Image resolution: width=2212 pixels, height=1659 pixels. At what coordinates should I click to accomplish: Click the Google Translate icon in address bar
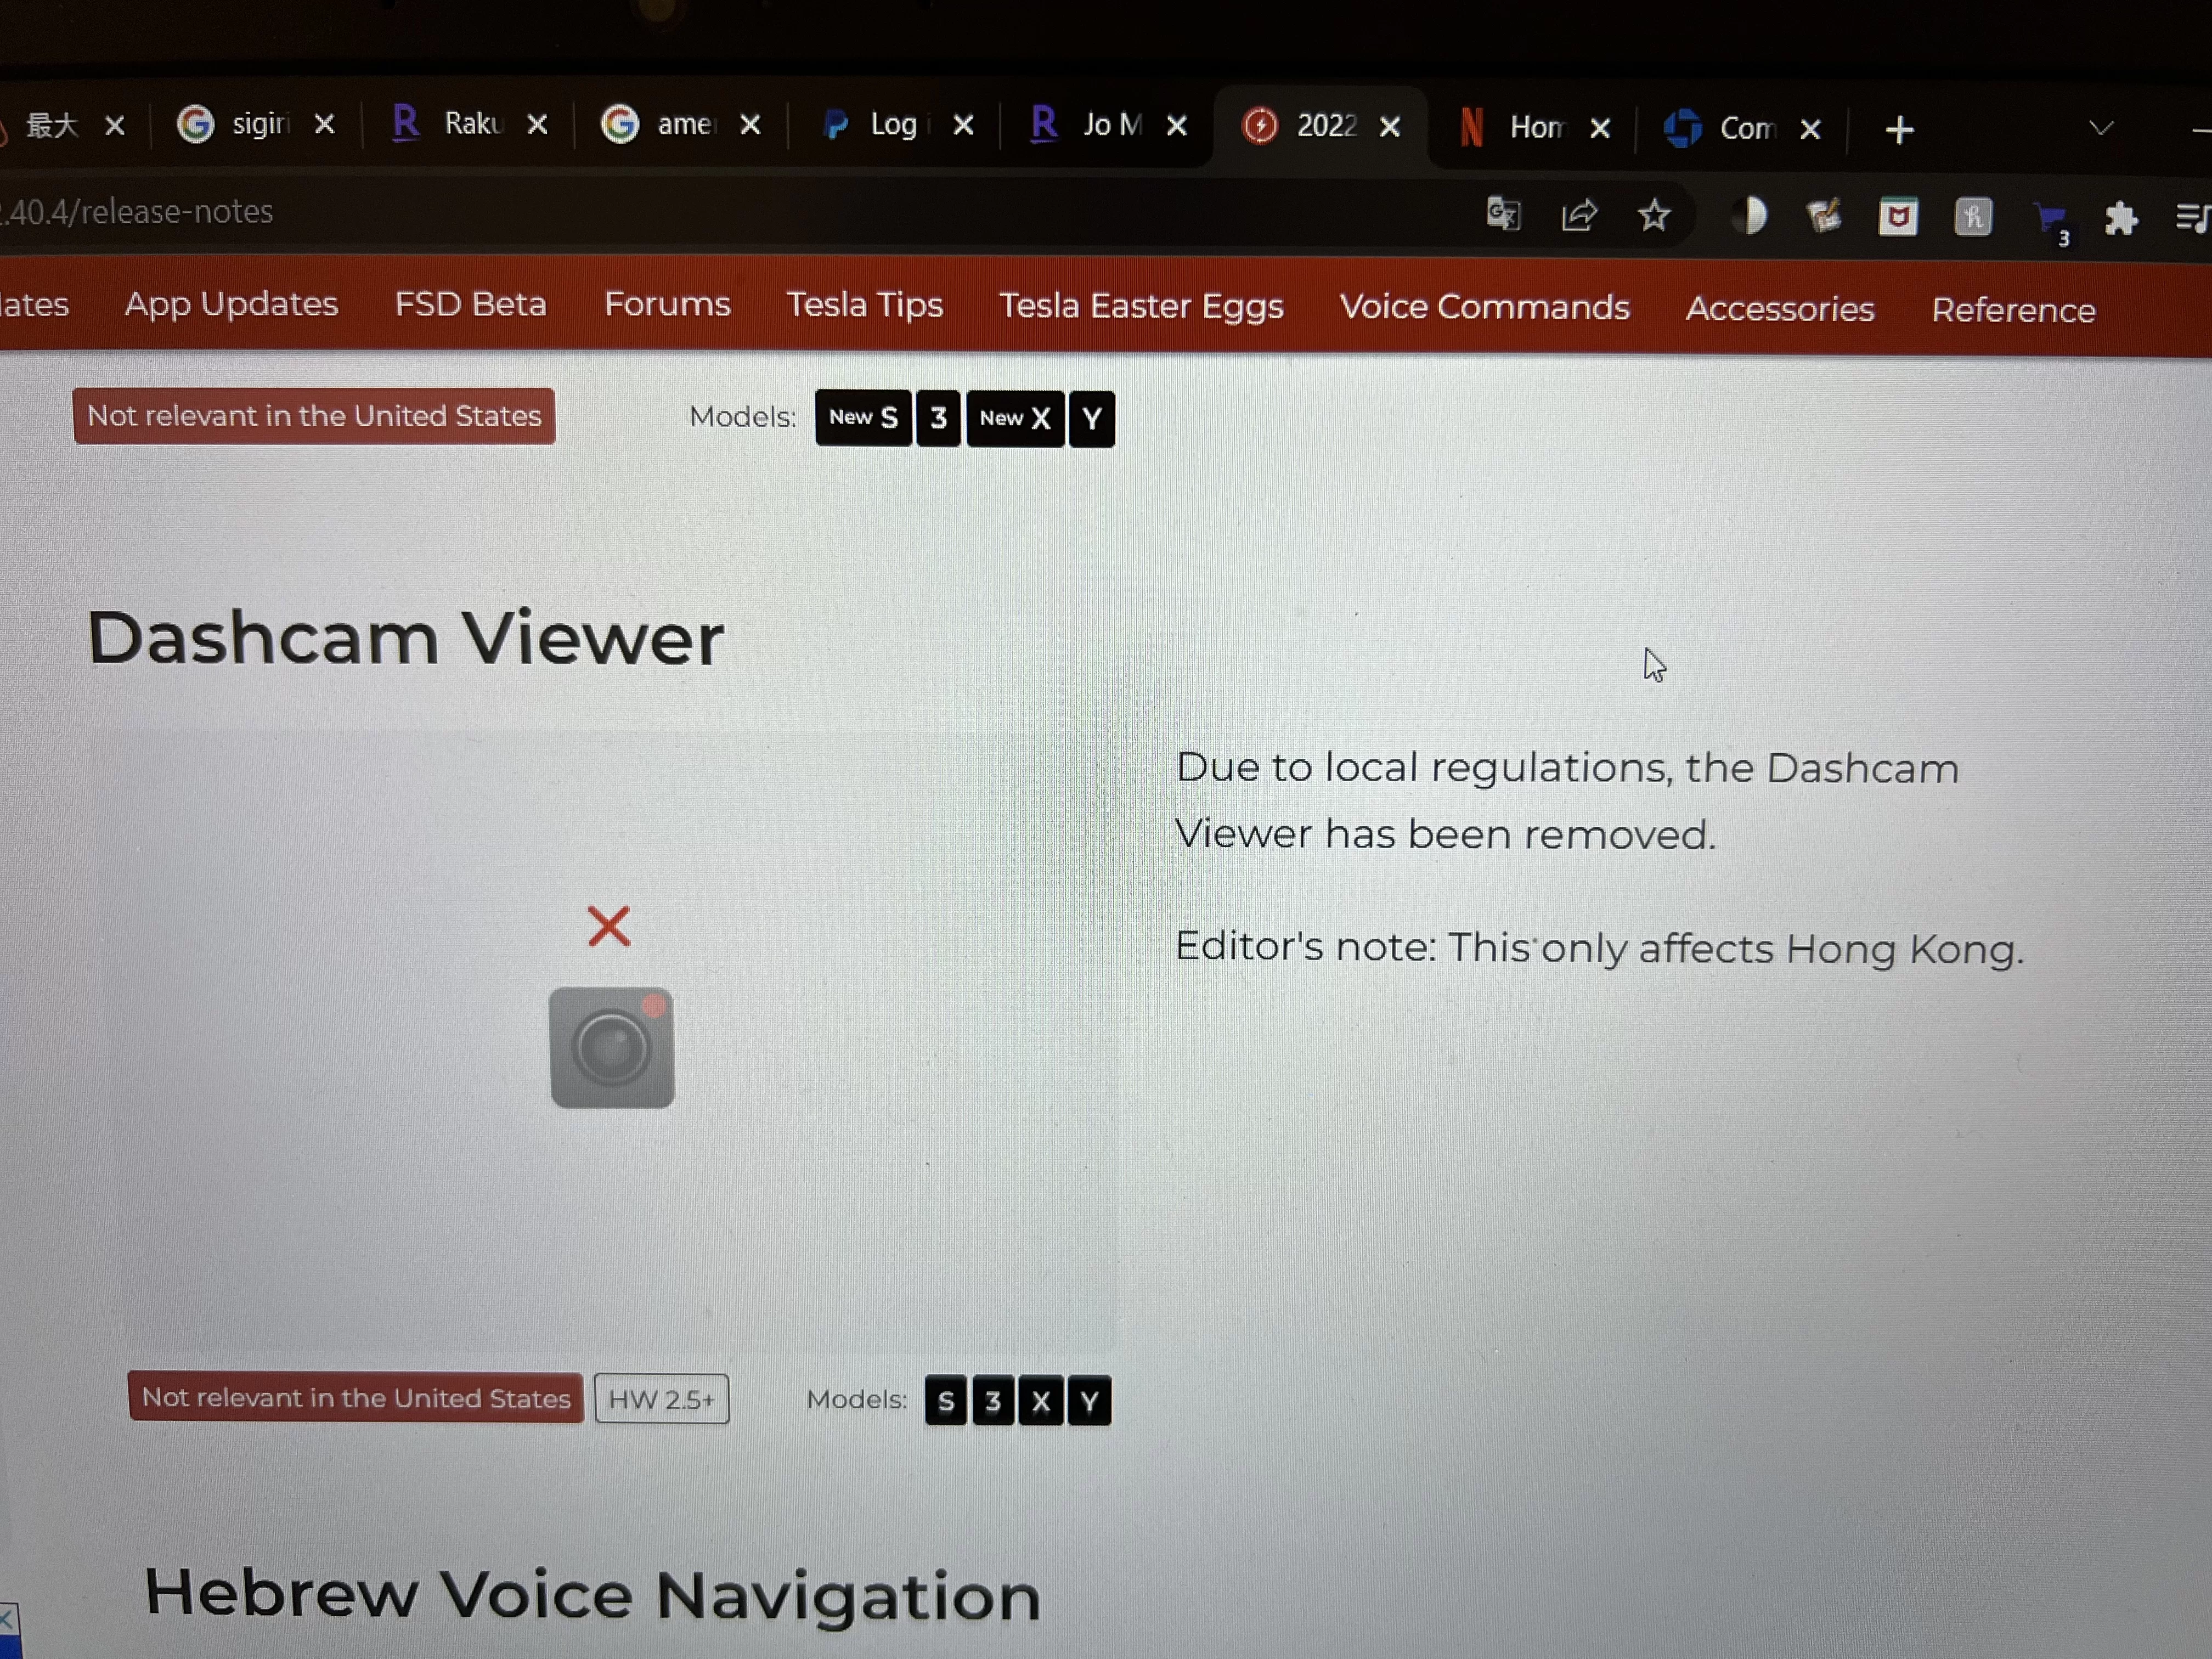tap(1503, 213)
